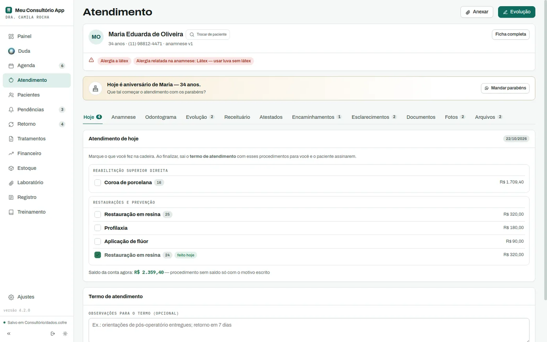Screen dimensions: 547x342
Task: Click the usar luva sem látex alert tag
Action: [x=193, y=61]
